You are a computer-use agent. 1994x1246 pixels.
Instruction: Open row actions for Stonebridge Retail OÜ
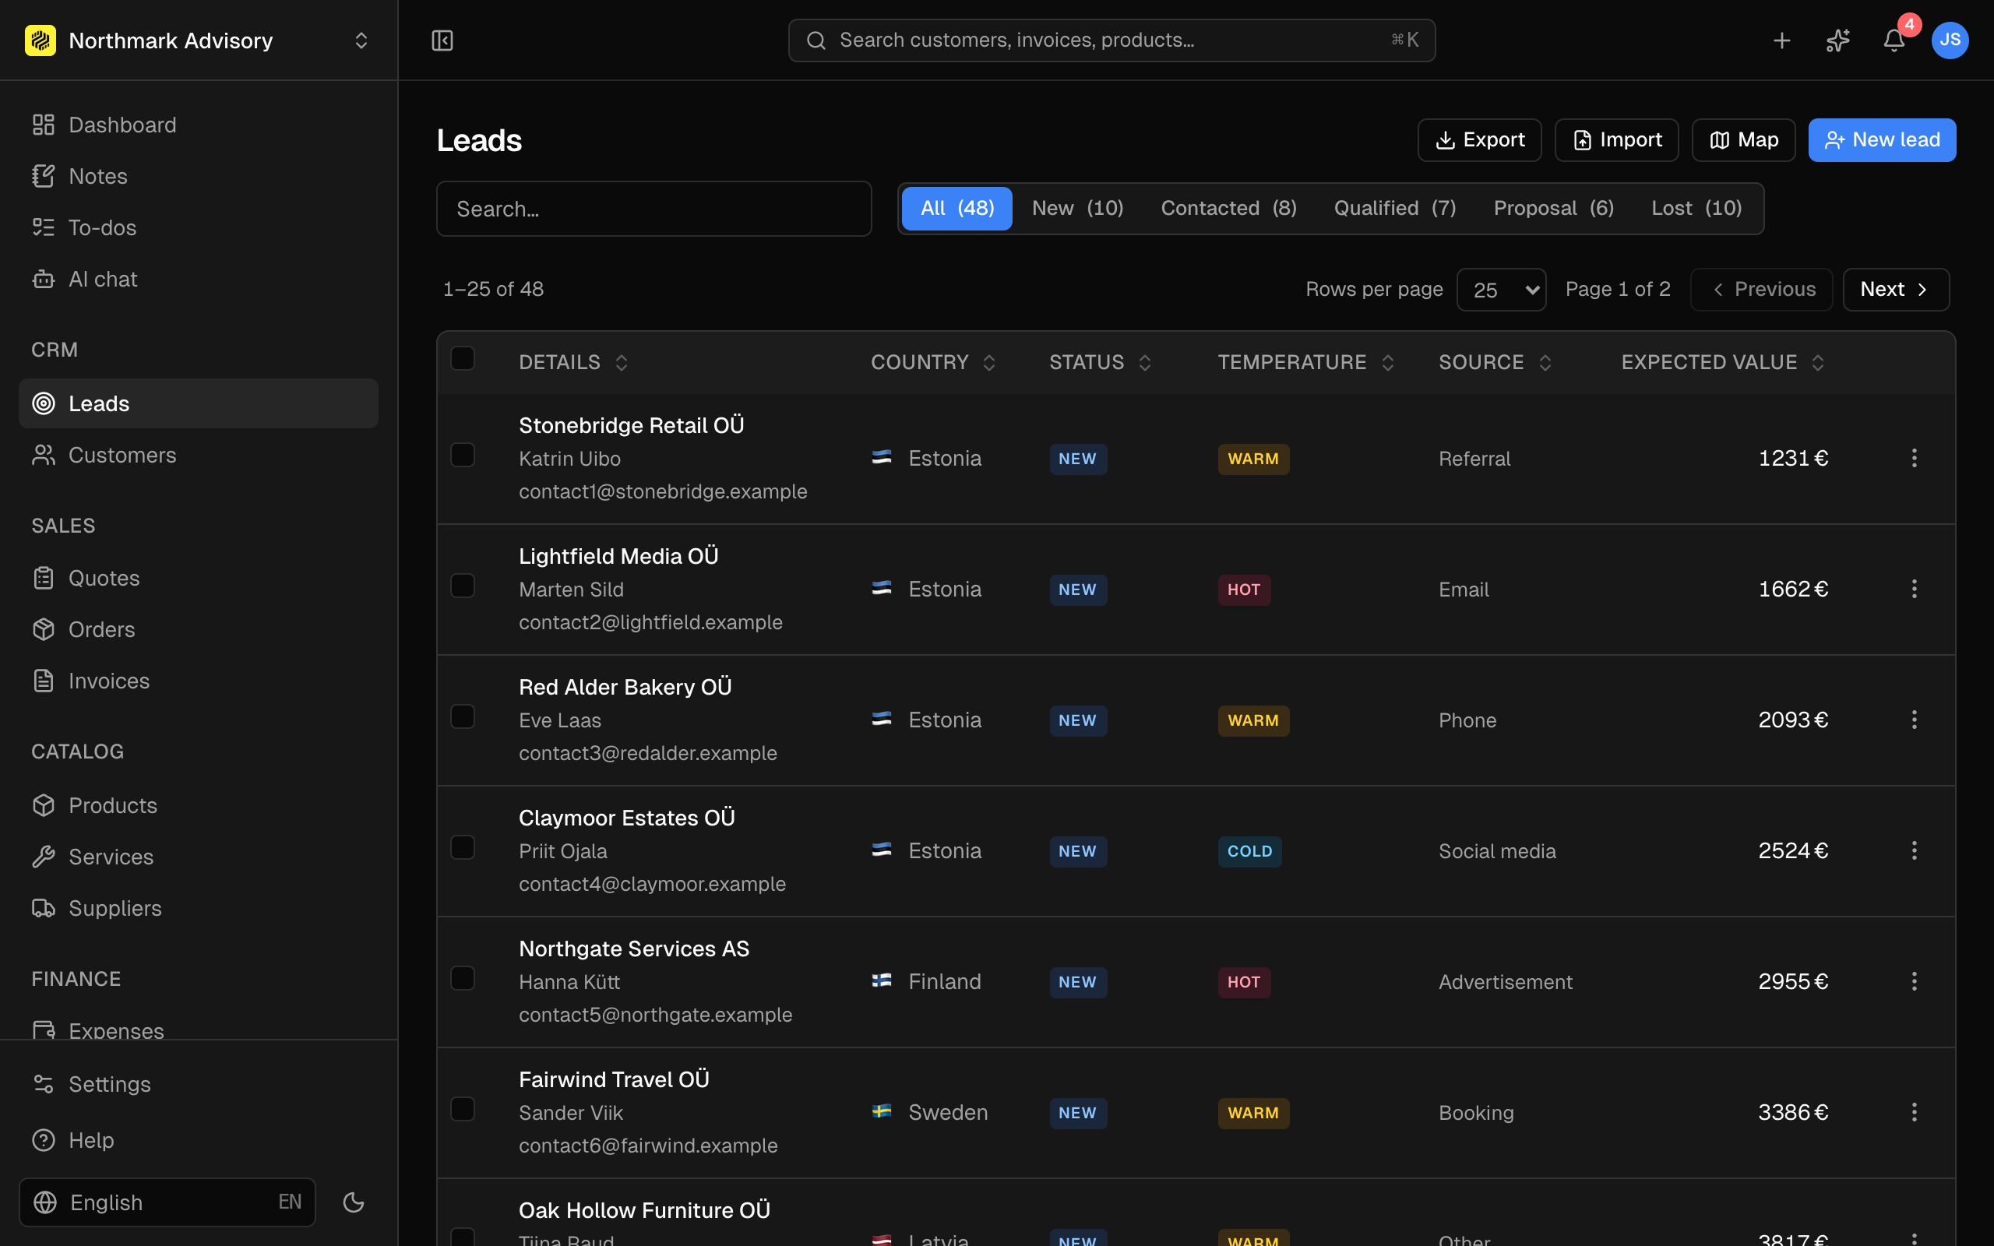[x=1914, y=458]
